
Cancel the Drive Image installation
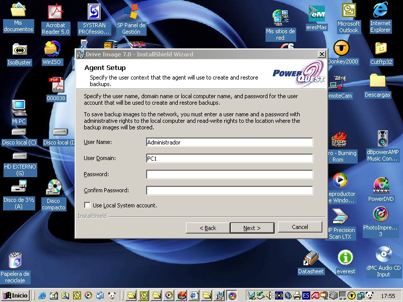[x=300, y=227]
